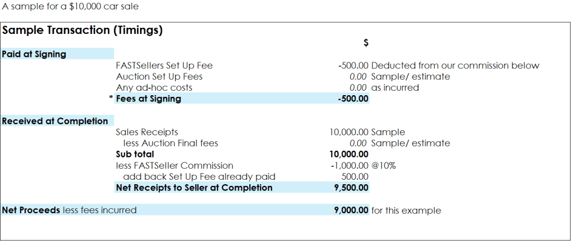Select the -500.00 set up fee amount
The image size is (571, 241).
[x=352, y=66]
